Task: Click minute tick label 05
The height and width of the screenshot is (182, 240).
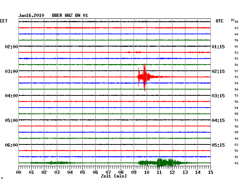Action: point(82,172)
